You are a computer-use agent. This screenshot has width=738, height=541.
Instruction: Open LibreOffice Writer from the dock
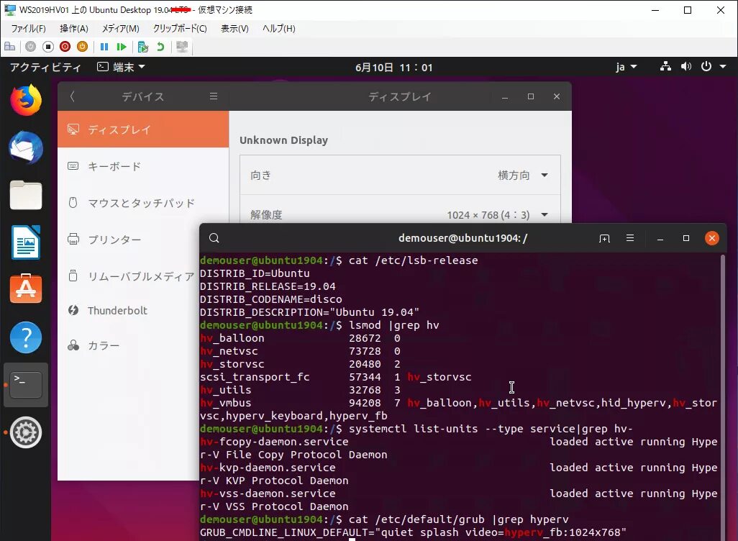26,242
